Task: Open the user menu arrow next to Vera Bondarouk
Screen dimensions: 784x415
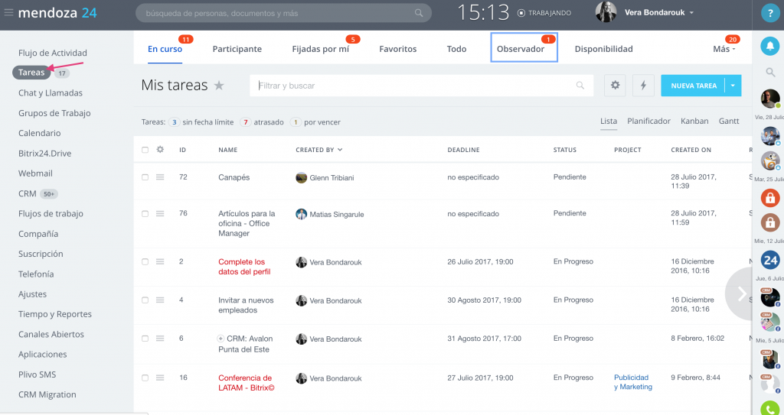Action: click(x=691, y=13)
